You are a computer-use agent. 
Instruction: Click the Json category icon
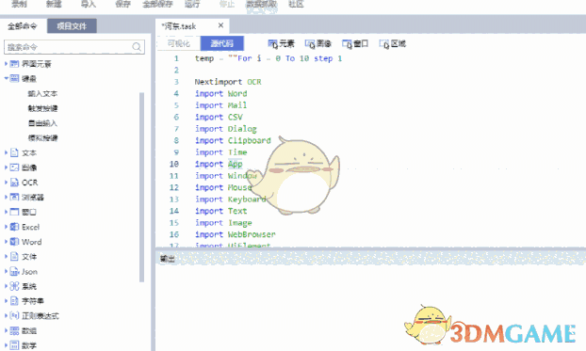coord(14,271)
